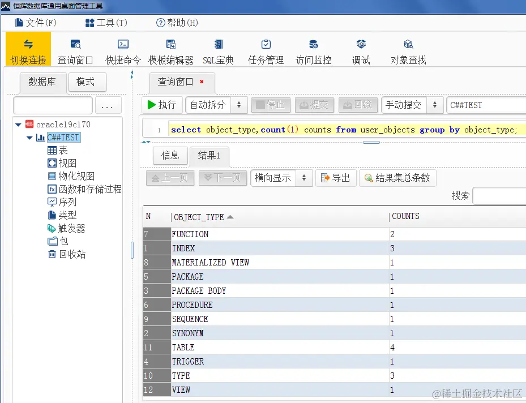The width and height of the screenshot is (526, 403).
Task: Open the 横向显示 display-mode dropdown
Action: [282, 178]
